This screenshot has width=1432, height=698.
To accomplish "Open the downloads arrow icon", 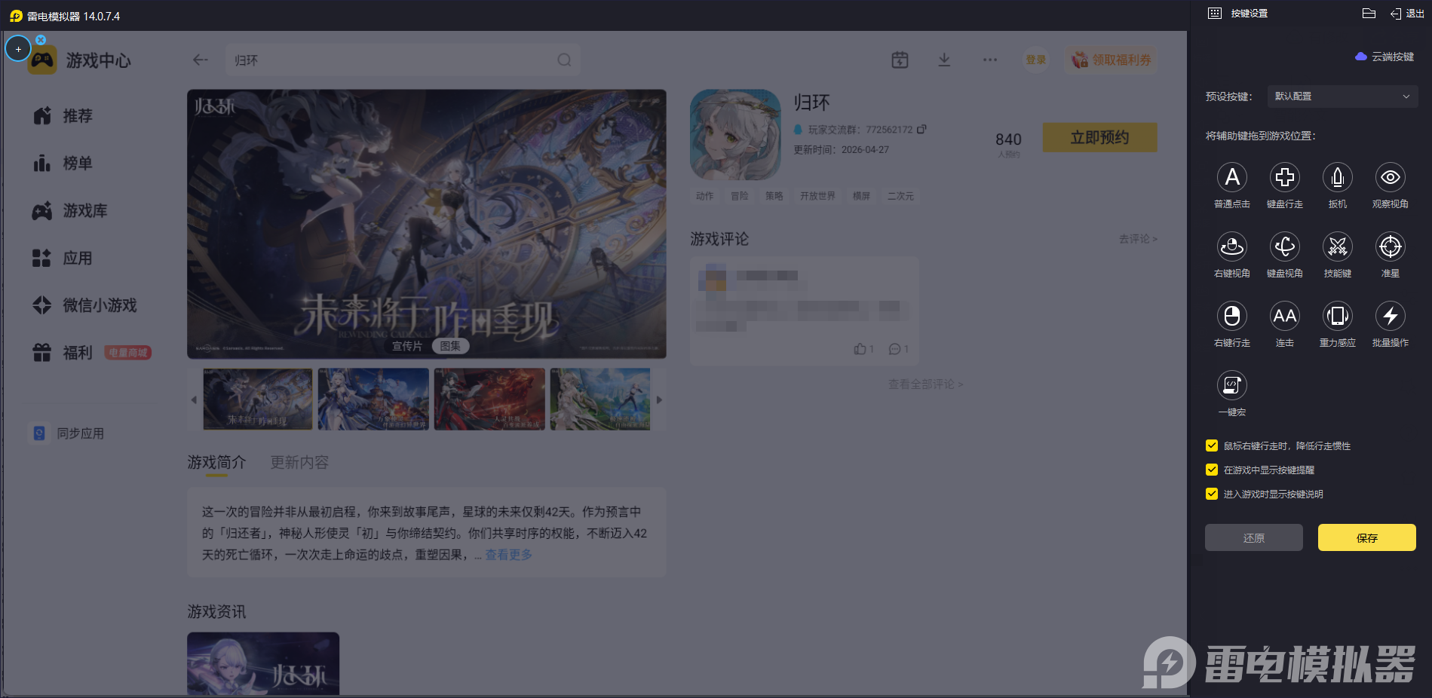I will (944, 60).
